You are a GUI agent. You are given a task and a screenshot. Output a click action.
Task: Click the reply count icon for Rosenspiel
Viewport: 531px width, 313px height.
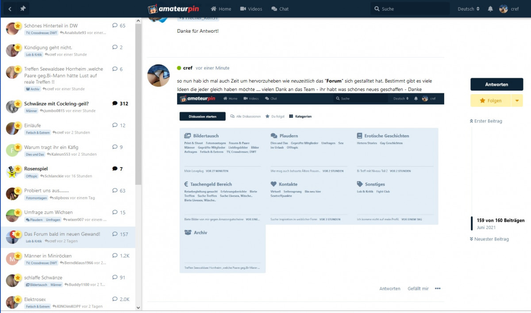115,169
